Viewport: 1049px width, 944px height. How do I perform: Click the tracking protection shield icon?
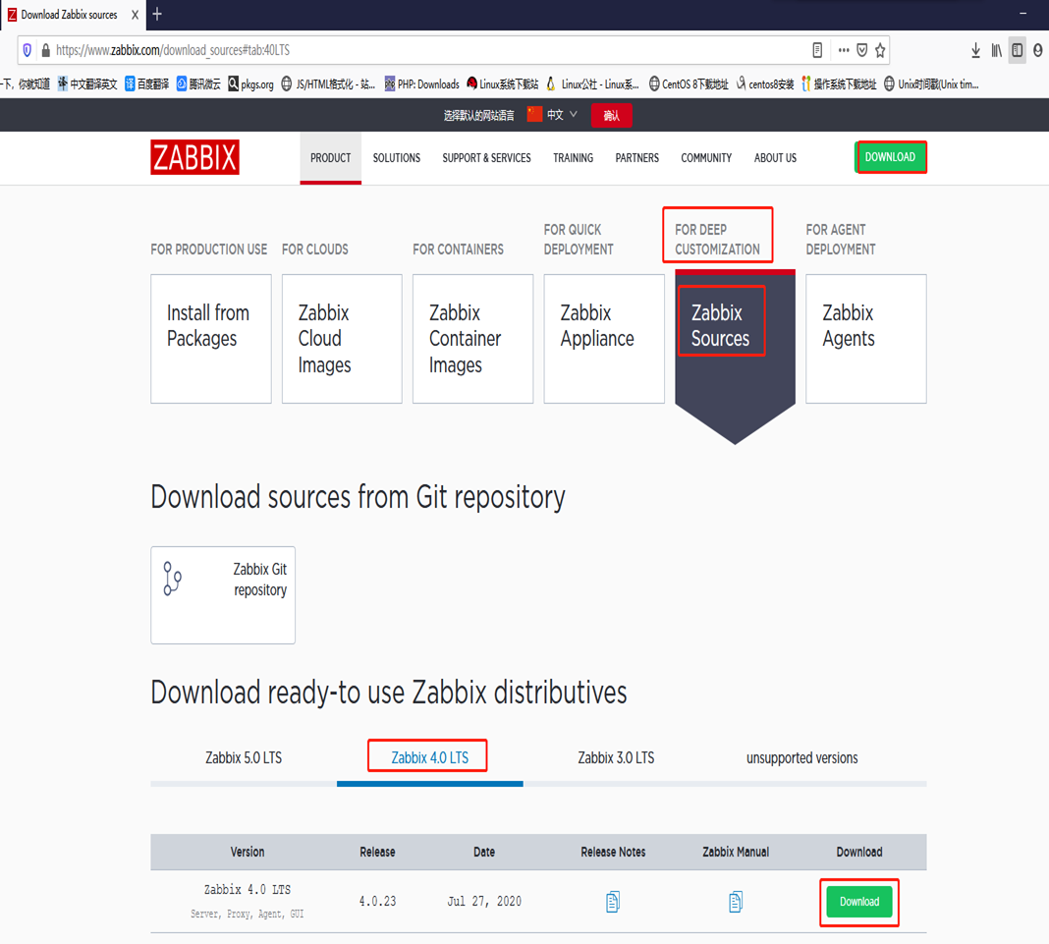coord(28,50)
